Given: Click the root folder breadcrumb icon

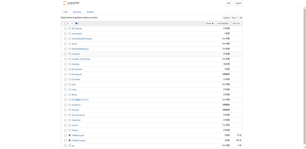Looking at the screenshot, I should click(x=76, y=23).
